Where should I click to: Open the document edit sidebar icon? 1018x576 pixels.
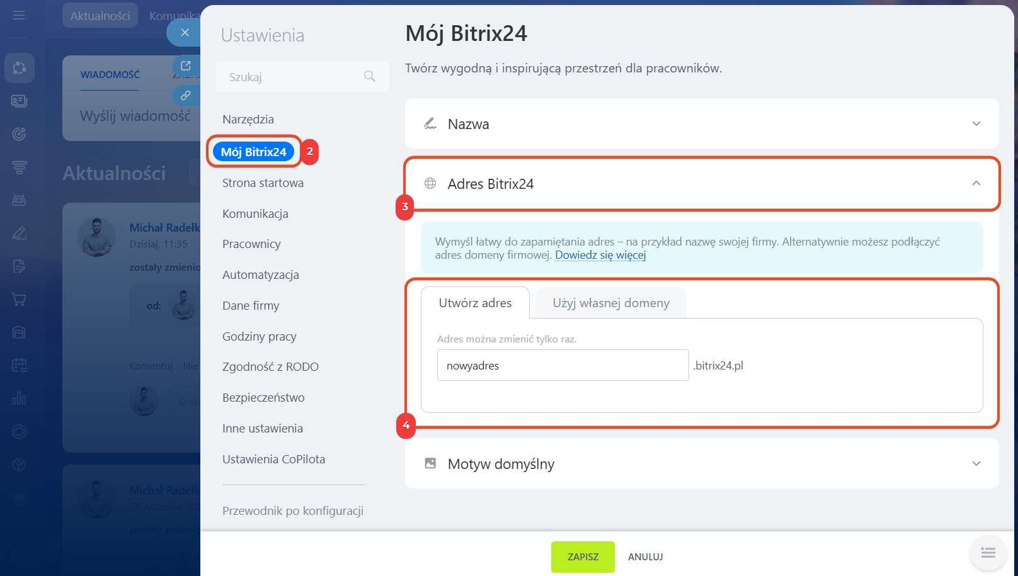(x=19, y=266)
